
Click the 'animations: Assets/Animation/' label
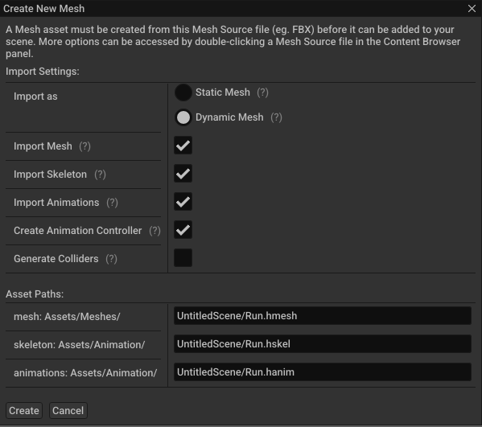[x=85, y=373]
